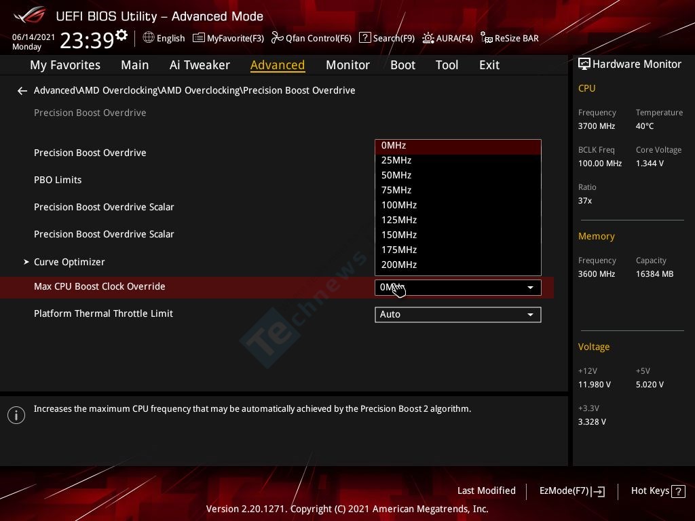Click the info icon beside the help text
Viewport: 695px width, 521px height.
16,415
